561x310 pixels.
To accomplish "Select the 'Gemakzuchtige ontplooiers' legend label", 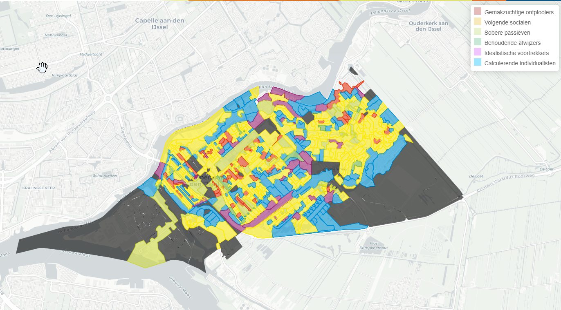I will tap(519, 12).
